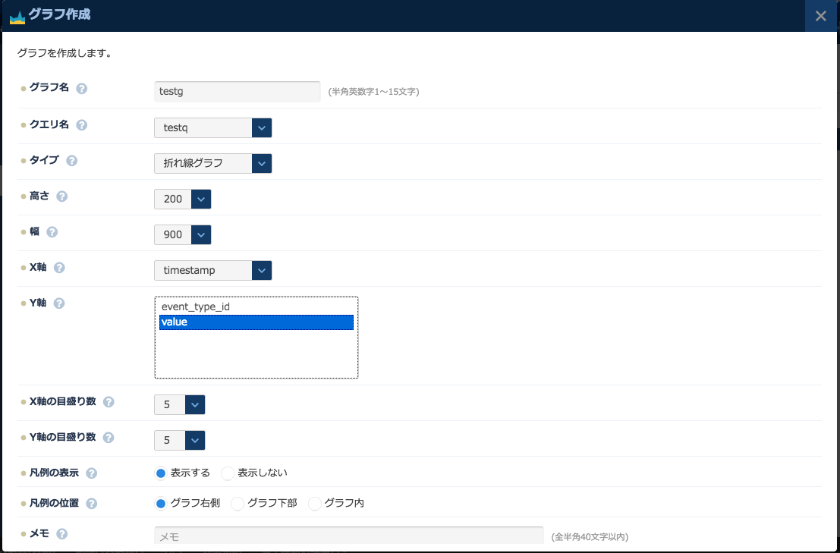Click the help icon next to タイプ
This screenshot has height=553, width=840.
click(x=72, y=161)
